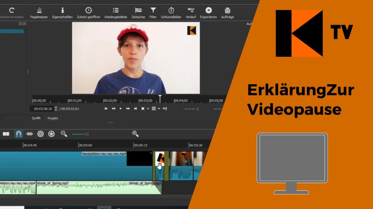Open the Eigenschaften properties panel
This screenshot has height=209, width=373.
[x=62, y=13]
